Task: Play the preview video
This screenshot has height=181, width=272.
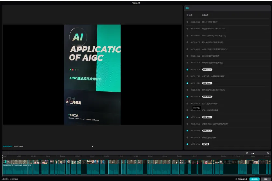Action: [x=92, y=146]
